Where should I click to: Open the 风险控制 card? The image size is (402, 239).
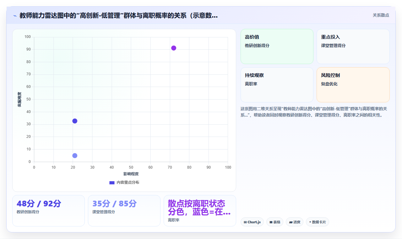[x=353, y=85]
